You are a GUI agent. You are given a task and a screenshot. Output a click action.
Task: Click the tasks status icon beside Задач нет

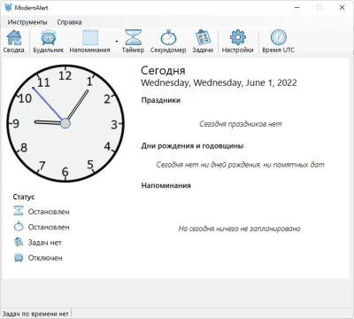pyautogui.click(x=19, y=242)
